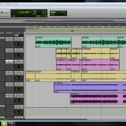Open the Bus 7-8 input selector on the purple track
The image size is (126, 126).
[x=19, y=83]
